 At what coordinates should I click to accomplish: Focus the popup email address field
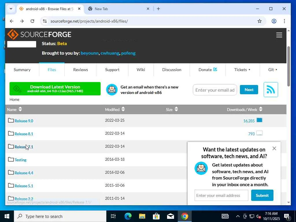pyautogui.click(x=221, y=195)
